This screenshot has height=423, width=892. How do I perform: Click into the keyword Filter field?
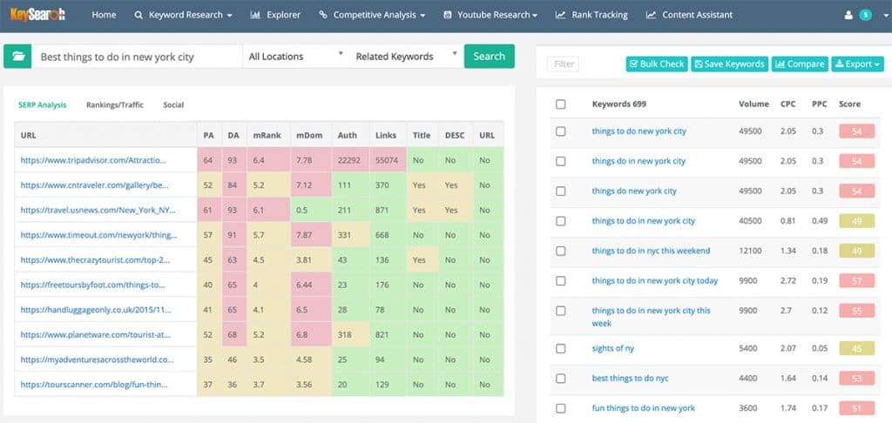click(x=564, y=64)
